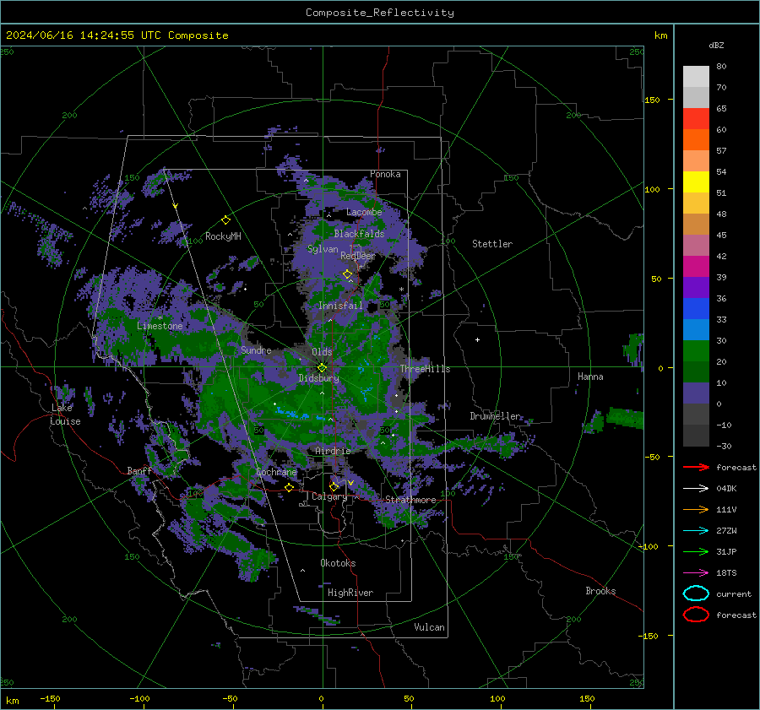760x710 pixels.
Task: Select the Sylvan label
Action: click(323, 249)
